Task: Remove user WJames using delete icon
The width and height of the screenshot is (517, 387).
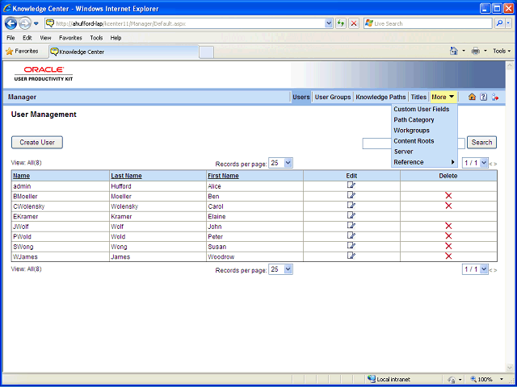Action: point(448,256)
